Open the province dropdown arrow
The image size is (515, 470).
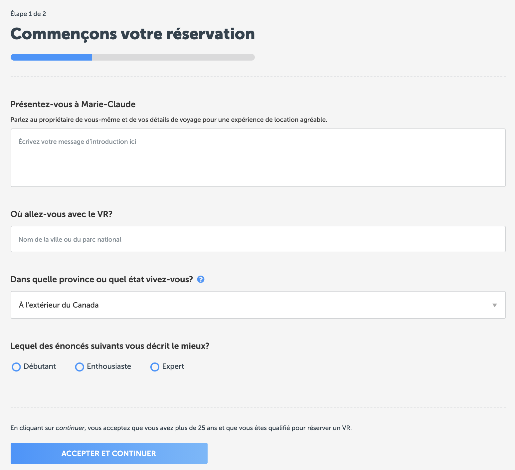[494, 305]
